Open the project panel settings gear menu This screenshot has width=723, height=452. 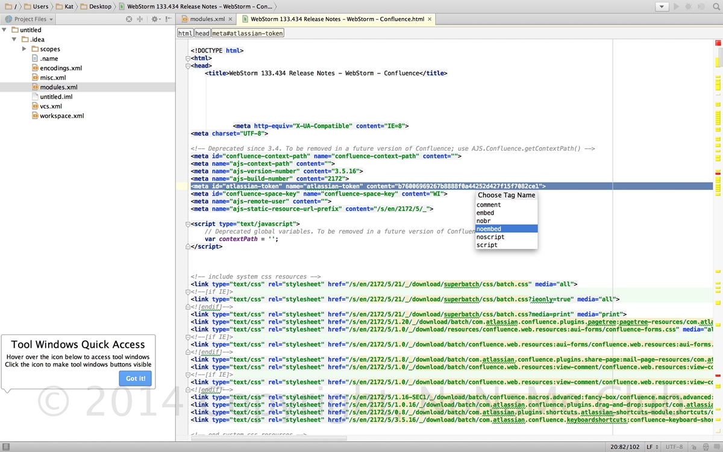[155, 19]
